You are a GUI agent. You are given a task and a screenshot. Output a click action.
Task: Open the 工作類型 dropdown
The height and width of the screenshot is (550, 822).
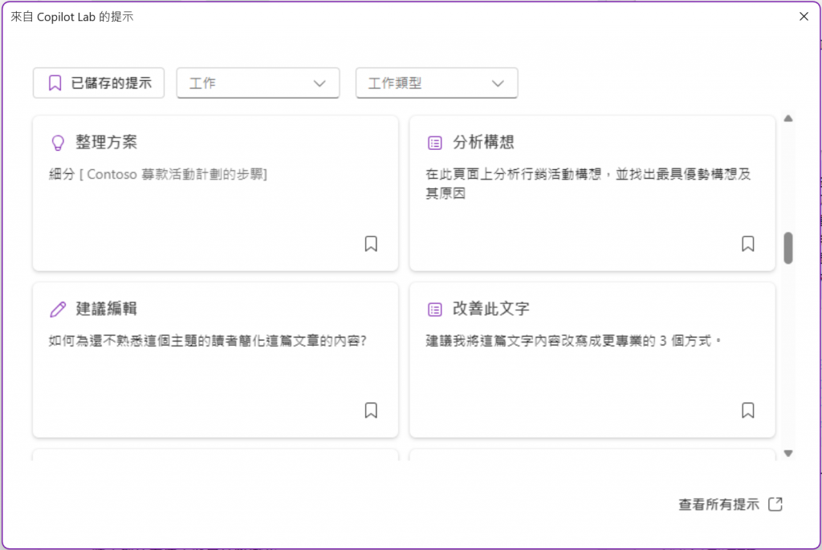(437, 83)
